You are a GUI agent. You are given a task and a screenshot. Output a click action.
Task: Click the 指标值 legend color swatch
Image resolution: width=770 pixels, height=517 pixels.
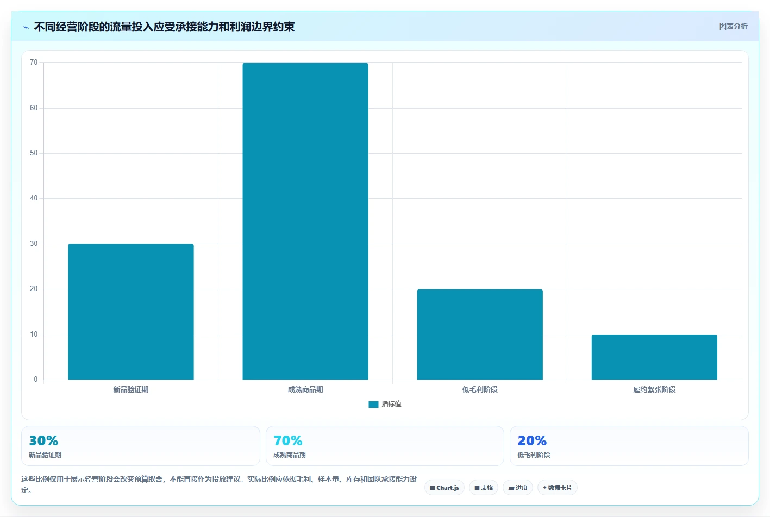(373, 404)
